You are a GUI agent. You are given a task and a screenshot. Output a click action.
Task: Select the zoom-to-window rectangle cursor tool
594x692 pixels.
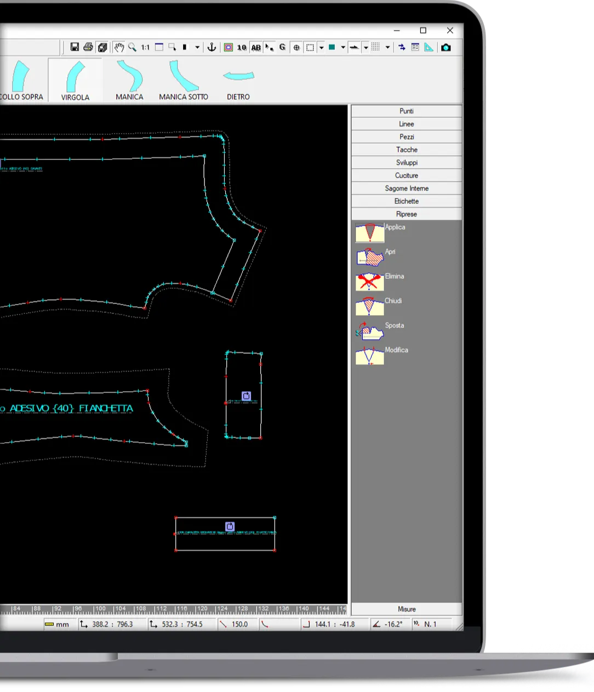coord(172,47)
